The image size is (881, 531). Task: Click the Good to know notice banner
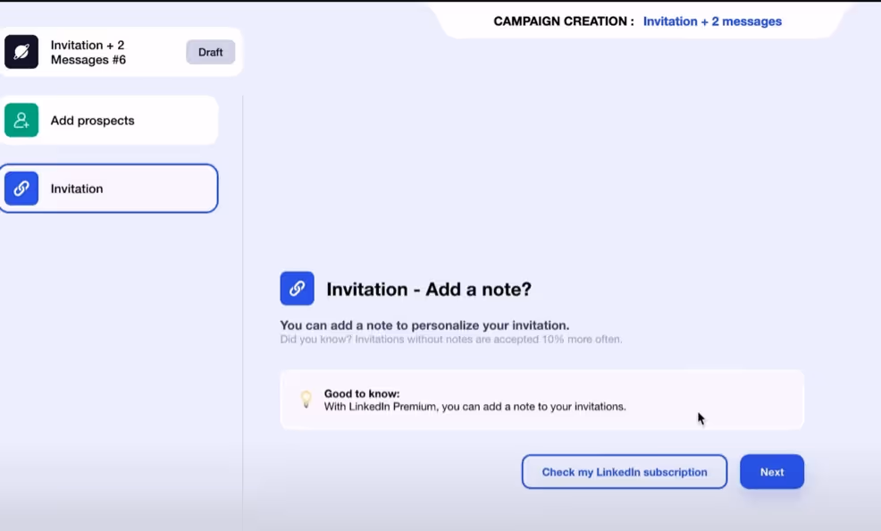[x=541, y=400]
